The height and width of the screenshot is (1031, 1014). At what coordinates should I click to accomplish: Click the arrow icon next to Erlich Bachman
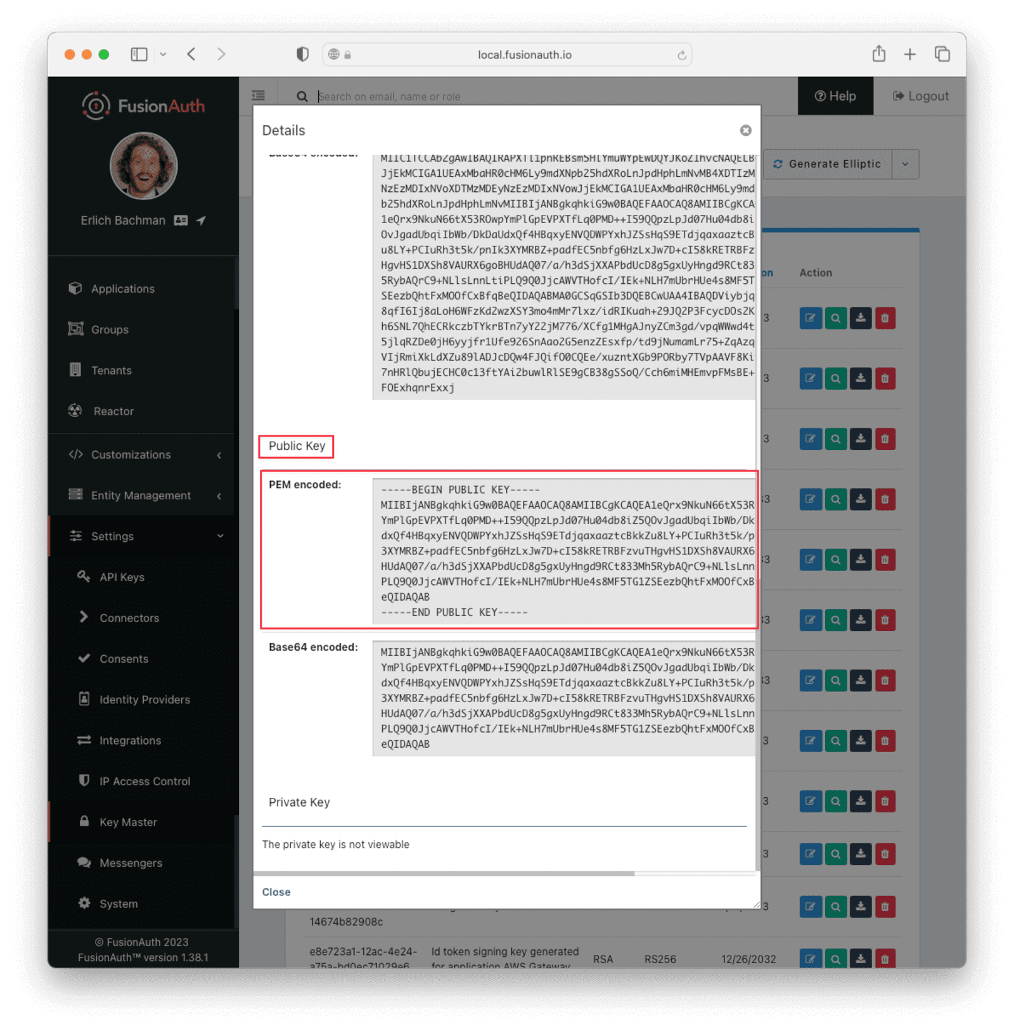click(201, 221)
